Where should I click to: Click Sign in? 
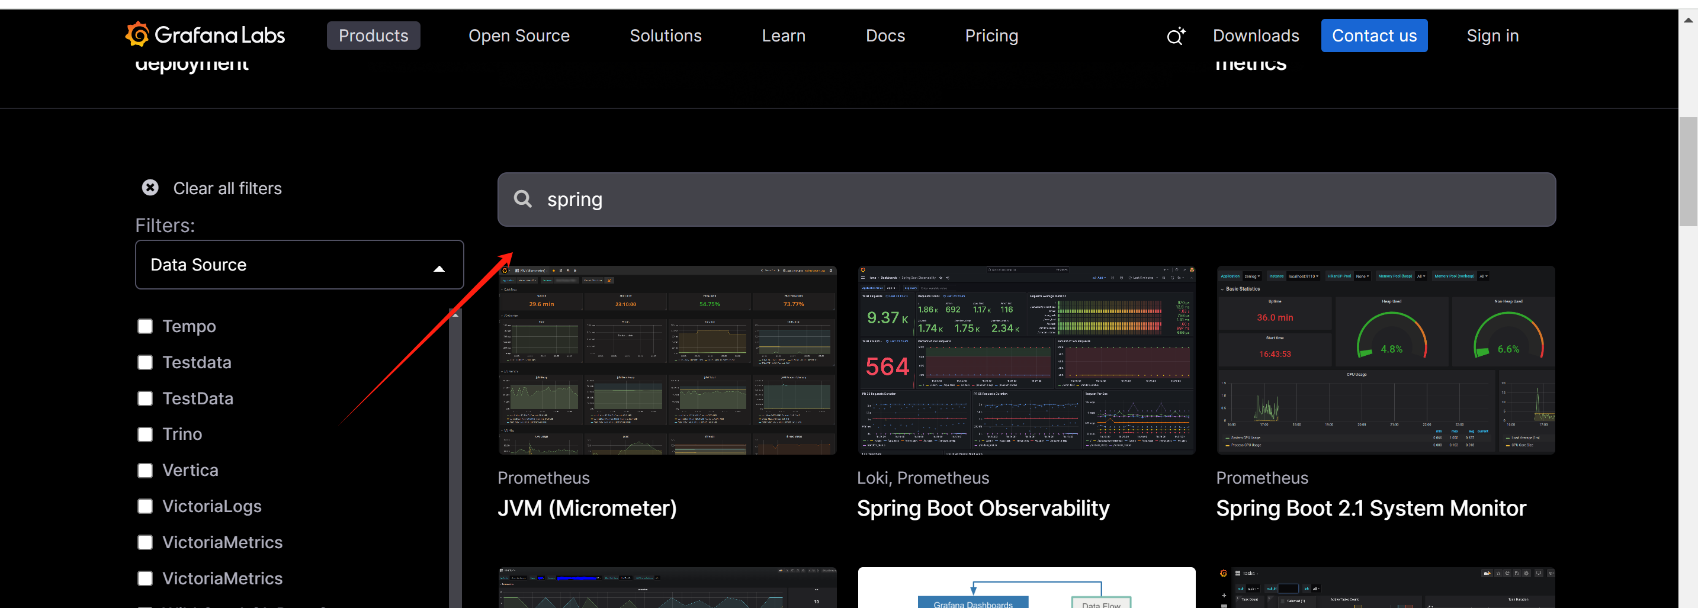pos(1492,36)
